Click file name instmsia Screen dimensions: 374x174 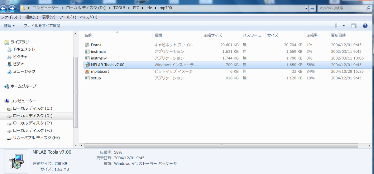pyautogui.click(x=99, y=52)
